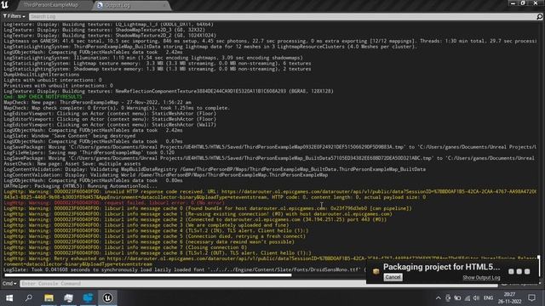
Task: Open the Filters dropdown
Action: (x=14, y=16)
